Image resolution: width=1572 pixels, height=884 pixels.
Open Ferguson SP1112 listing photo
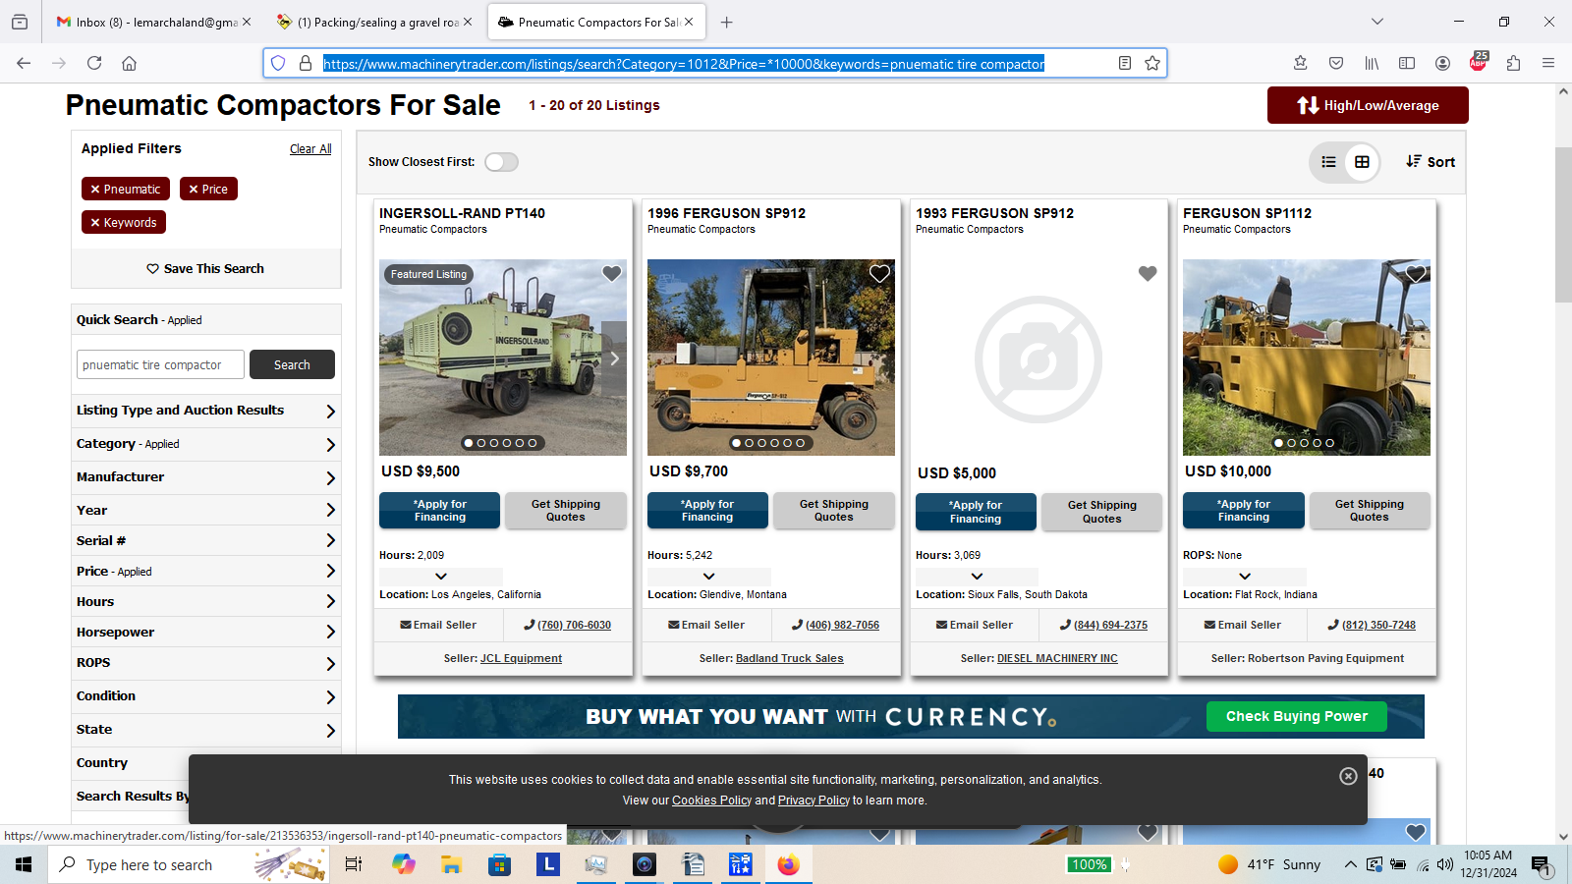[1307, 358]
